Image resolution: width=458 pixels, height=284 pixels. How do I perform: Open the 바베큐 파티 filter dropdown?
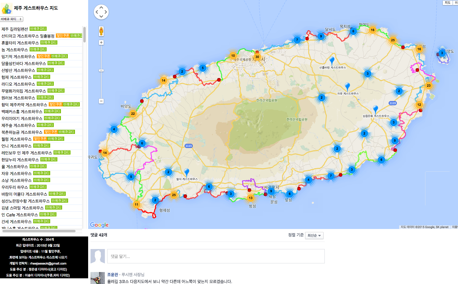tap(12, 19)
